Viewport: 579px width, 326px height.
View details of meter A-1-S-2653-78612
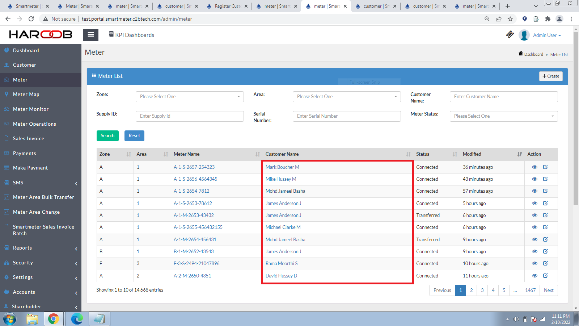(x=534, y=203)
